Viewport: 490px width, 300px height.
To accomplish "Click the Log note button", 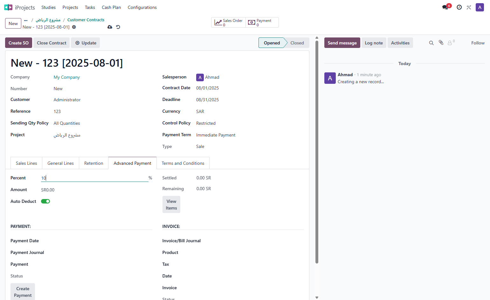I will click(x=374, y=43).
